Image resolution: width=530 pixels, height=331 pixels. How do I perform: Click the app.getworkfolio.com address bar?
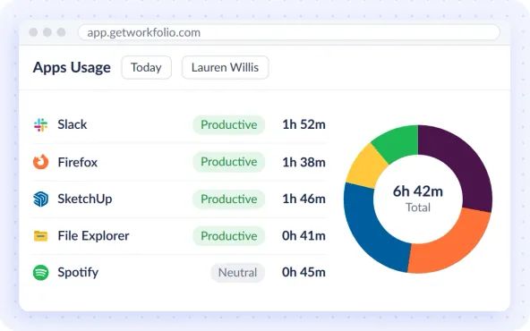point(289,32)
